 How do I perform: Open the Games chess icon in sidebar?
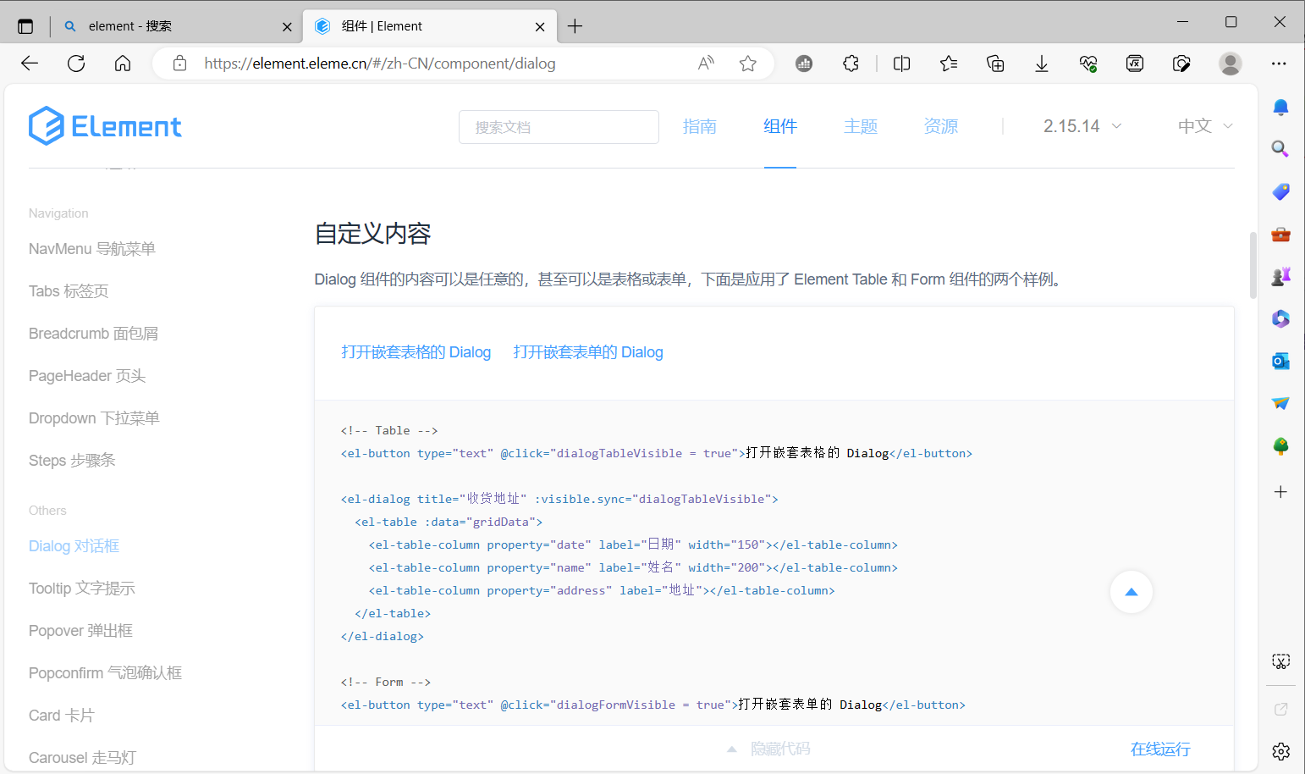(1280, 275)
